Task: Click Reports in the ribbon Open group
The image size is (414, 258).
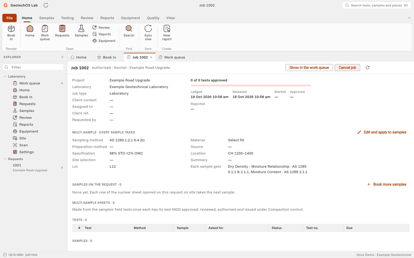Action: coord(102,34)
